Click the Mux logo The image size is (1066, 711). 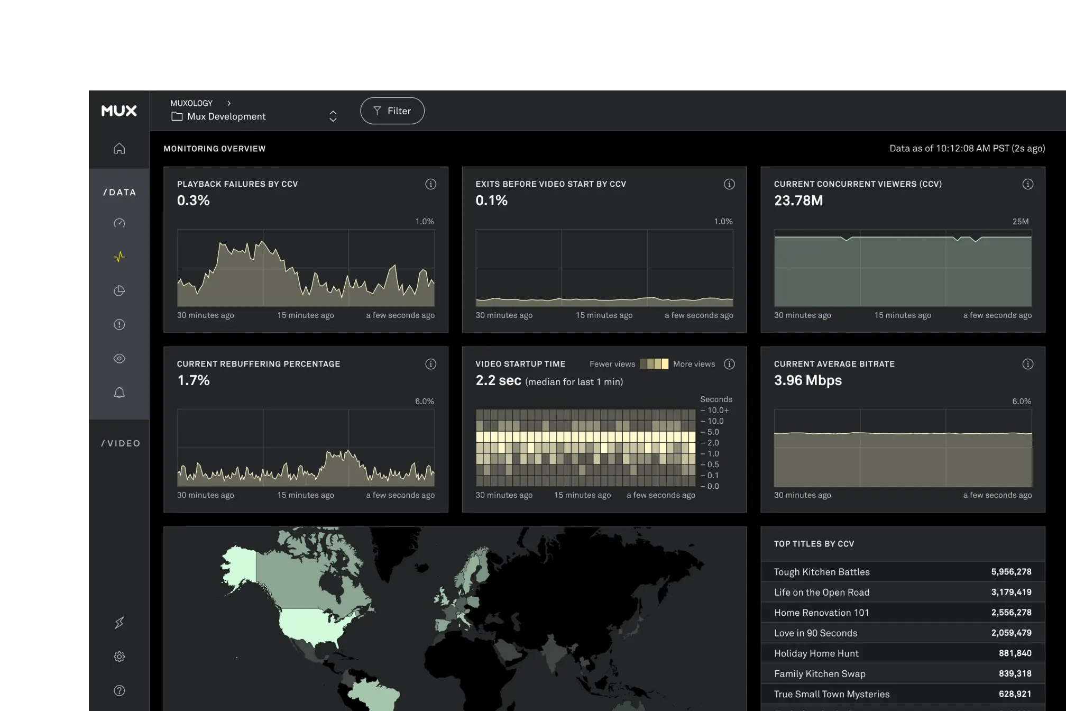[119, 111]
